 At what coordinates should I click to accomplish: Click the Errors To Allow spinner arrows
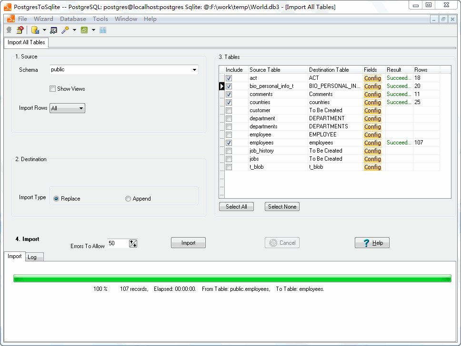[x=133, y=243]
